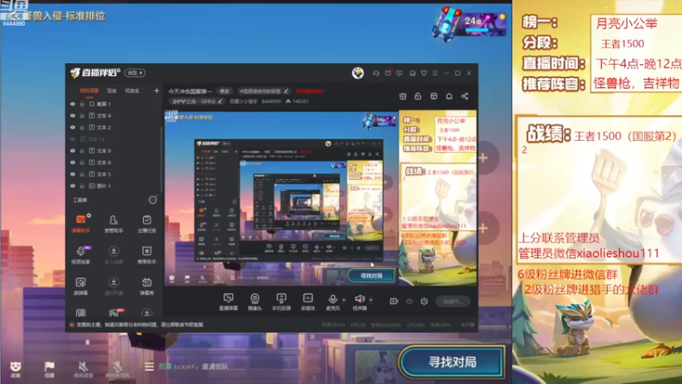Image resolution: width=682 pixels, height=384 pixels.
Task: Add a new scene with plus icon
Action: pos(157,90)
